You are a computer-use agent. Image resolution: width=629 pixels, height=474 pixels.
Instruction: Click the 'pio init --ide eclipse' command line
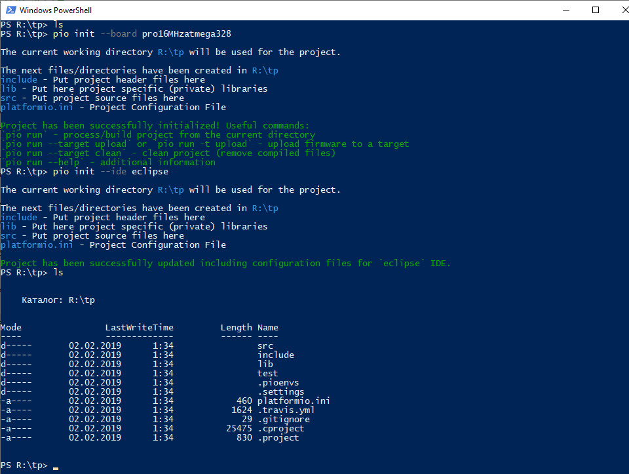tap(111, 171)
